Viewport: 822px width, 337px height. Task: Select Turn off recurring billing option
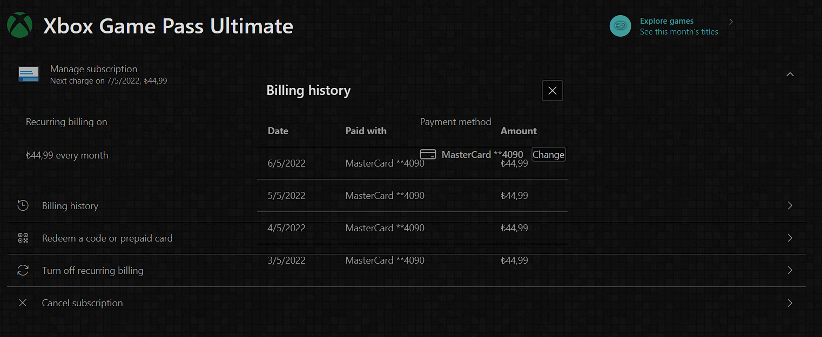(x=92, y=270)
